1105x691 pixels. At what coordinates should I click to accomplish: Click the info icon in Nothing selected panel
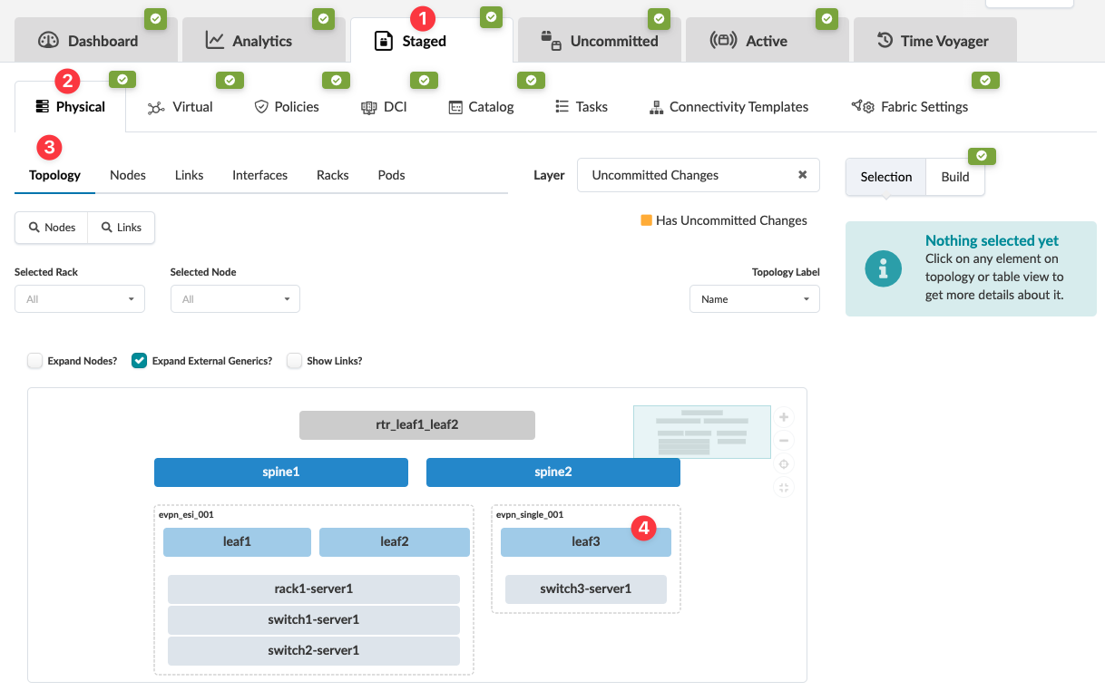click(883, 268)
